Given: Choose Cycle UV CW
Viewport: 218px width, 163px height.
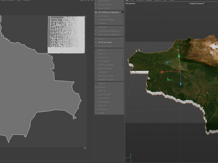Looking at the screenshot, I should 109,98.
